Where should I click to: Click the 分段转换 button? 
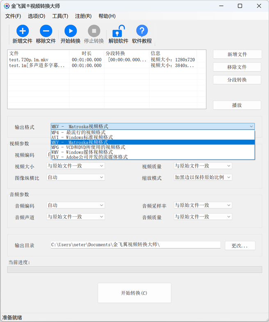237,80
